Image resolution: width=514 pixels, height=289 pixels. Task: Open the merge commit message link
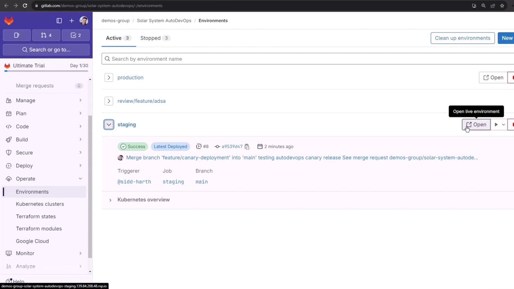click(302, 158)
